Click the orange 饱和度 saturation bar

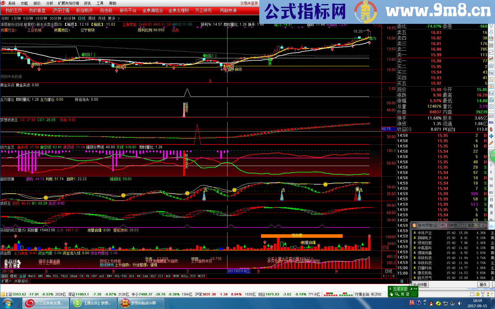(302, 235)
